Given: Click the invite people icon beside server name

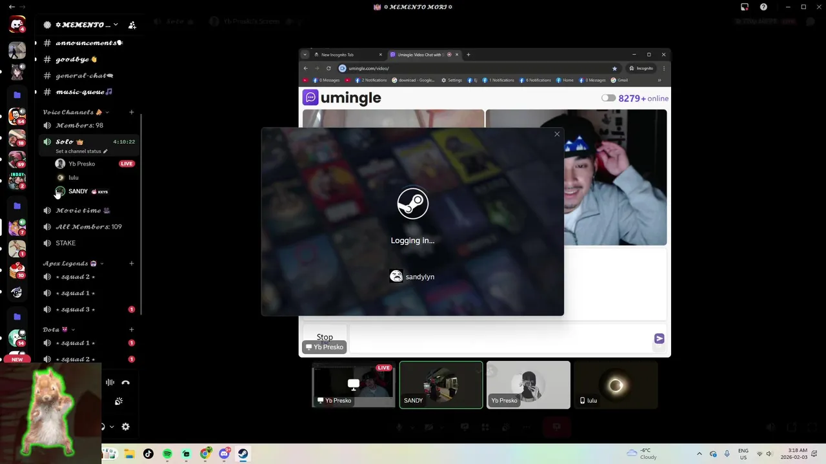Looking at the screenshot, I should 132,25.
